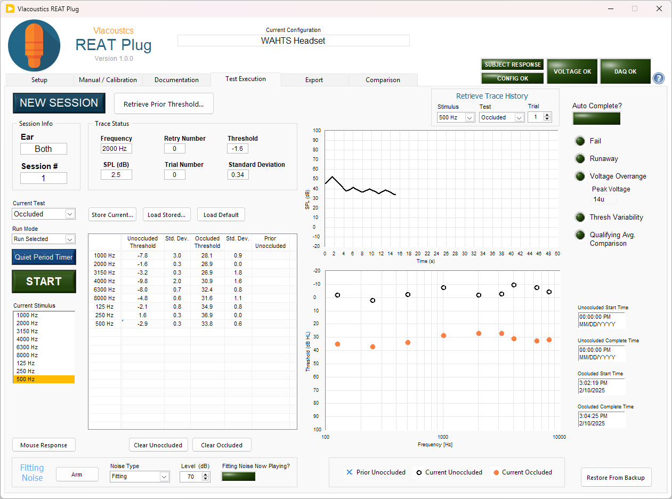The height and width of the screenshot is (499, 672).
Task: Click the Thresh Variability indicator LED
Action: click(x=579, y=218)
